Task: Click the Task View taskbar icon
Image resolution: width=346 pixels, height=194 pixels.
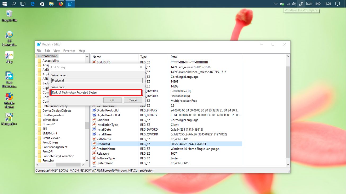Action: (23, 4)
